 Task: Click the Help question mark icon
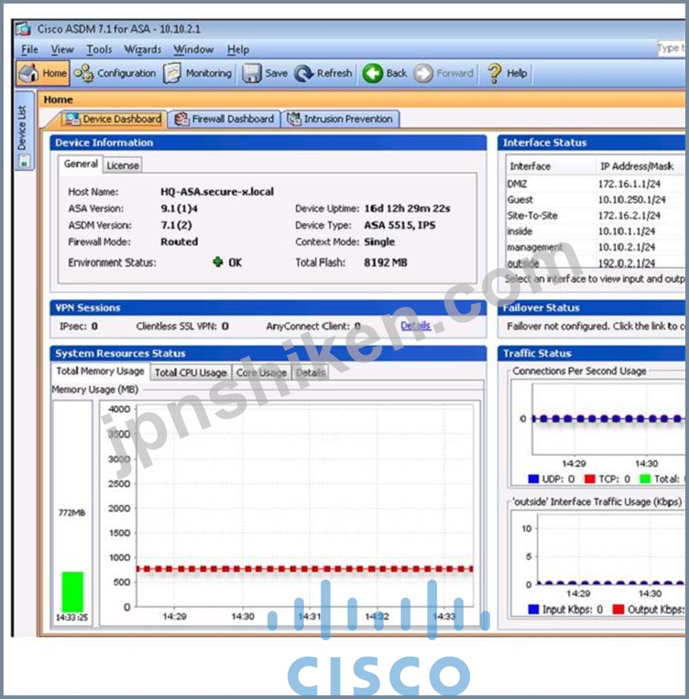[494, 73]
